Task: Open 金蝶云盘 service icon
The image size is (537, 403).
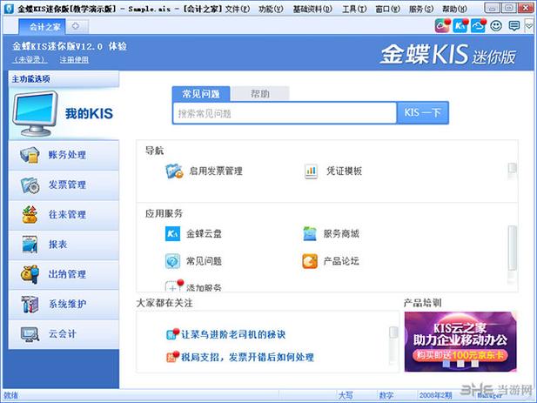Action: tap(172, 234)
